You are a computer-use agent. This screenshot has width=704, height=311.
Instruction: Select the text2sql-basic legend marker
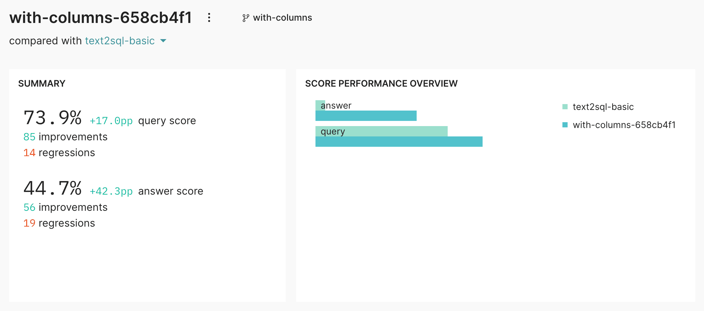(564, 106)
